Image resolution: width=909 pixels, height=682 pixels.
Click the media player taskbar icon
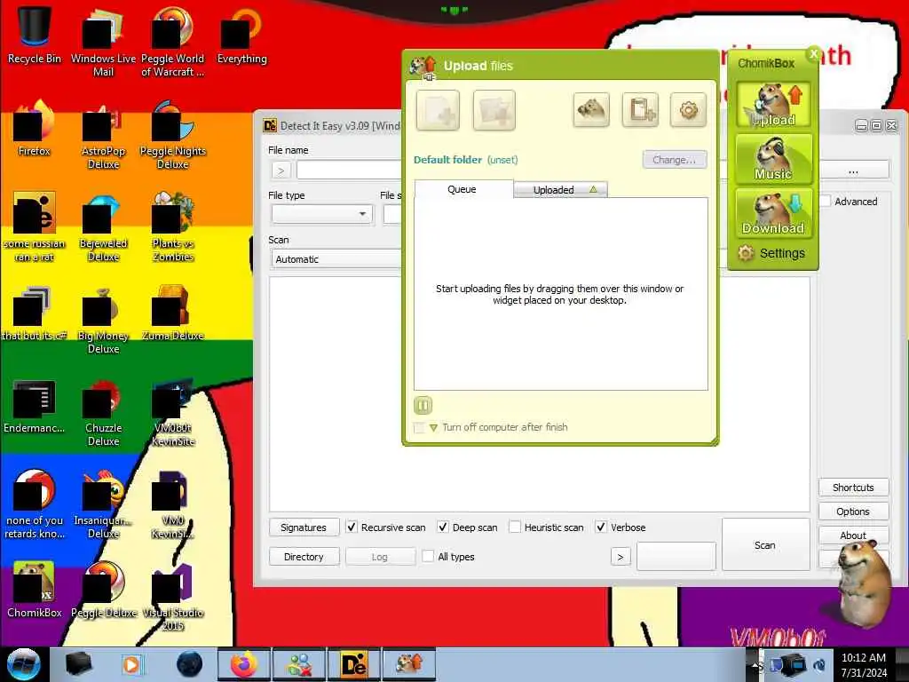(131, 664)
